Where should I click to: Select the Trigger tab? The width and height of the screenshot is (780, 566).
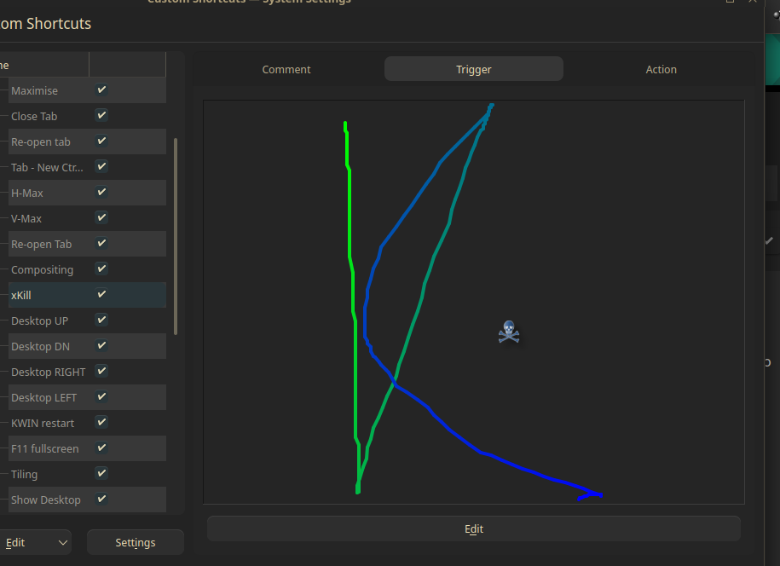[x=474, y=69]
